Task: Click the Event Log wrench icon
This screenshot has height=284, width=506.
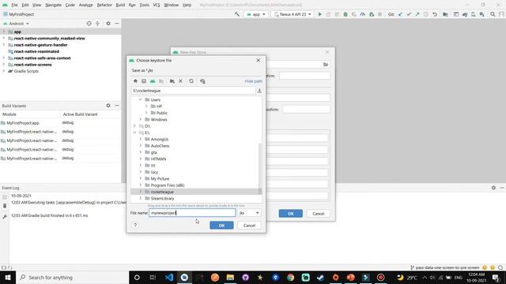Action: (5, 217)
